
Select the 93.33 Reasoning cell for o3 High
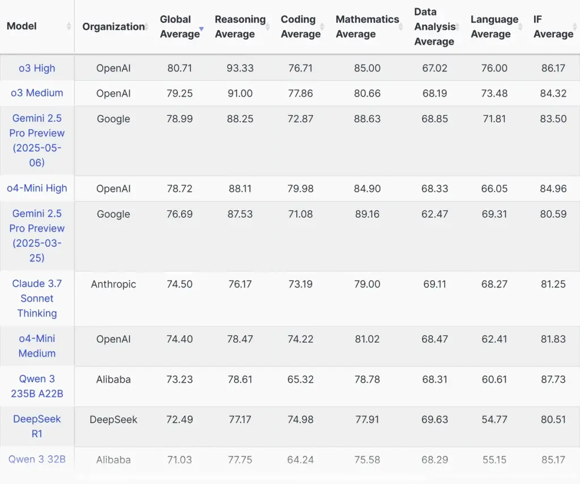(x=240, y=68)
